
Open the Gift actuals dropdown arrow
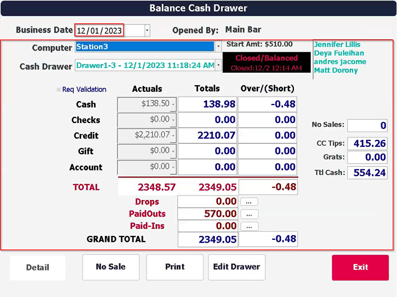pyautogui.click(x=173, y=151)
